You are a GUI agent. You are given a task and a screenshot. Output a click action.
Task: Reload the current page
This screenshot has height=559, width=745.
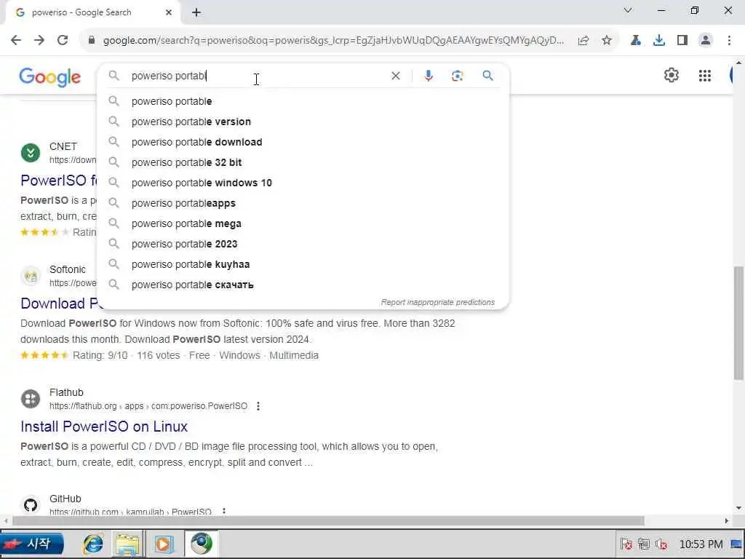63,41
